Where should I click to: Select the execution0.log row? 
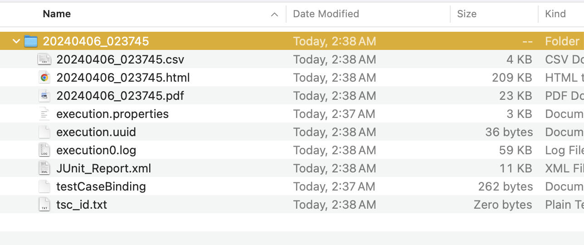point(292,150)
